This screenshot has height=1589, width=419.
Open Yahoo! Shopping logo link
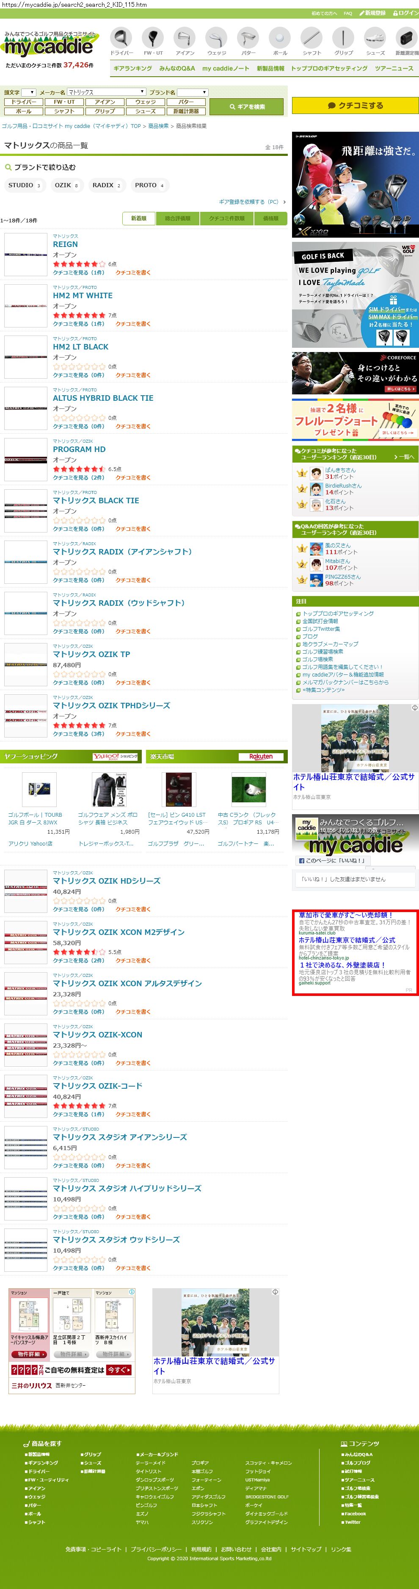(115, 756)
